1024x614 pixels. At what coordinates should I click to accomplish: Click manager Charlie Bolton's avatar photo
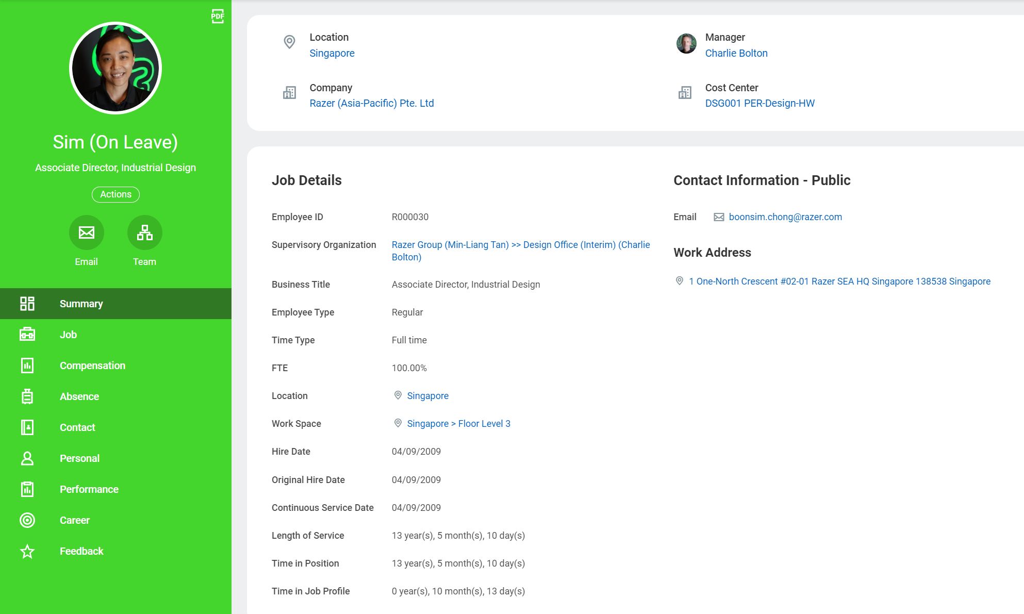tap(686, 44)
